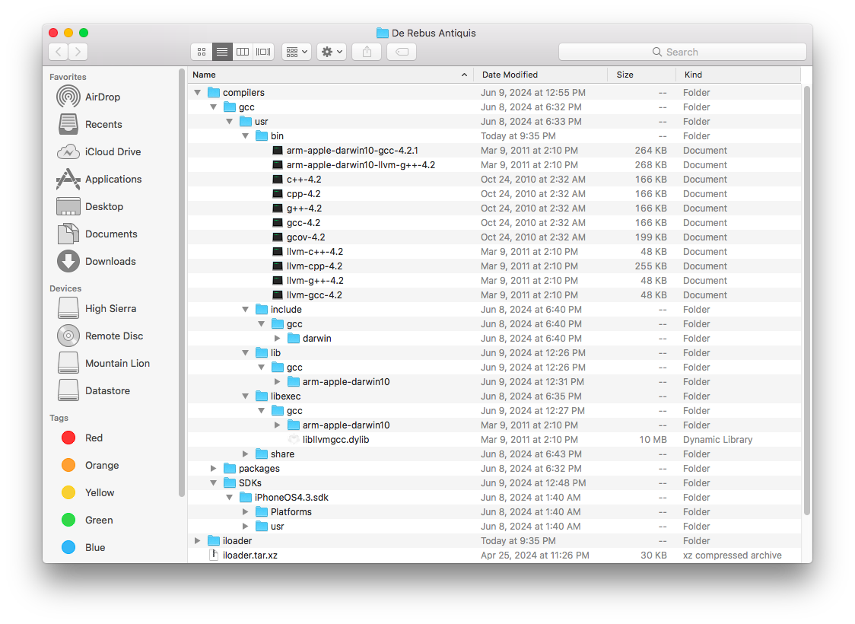The image size is (855, 624).
Task: Select the Downloads sidebar item
Action: pyautogui.click(x=96, y=261)
